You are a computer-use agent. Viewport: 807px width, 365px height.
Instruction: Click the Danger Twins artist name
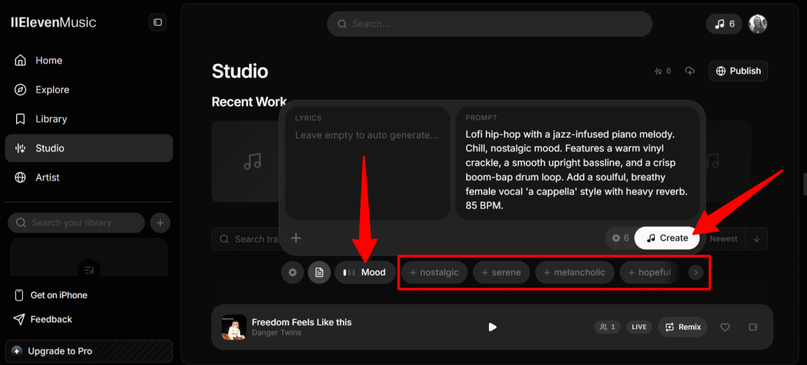pos(276,333)
